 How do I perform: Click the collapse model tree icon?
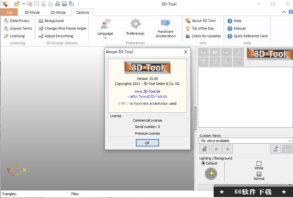[x=215, y=62]
